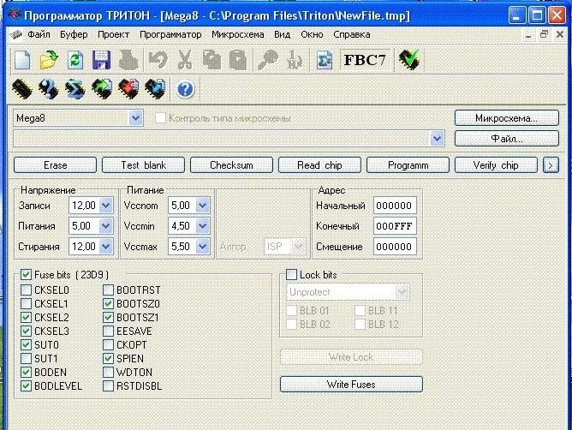Open the Программатор menu

170,34
